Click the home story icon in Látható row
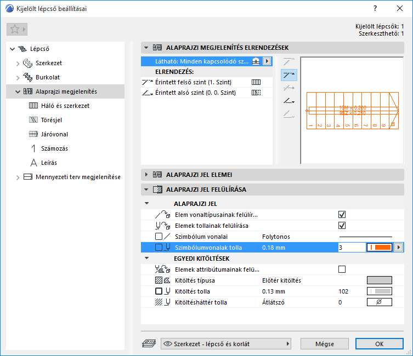The height and width of the screenshot is (356, 413). click(x=256, y=61)
